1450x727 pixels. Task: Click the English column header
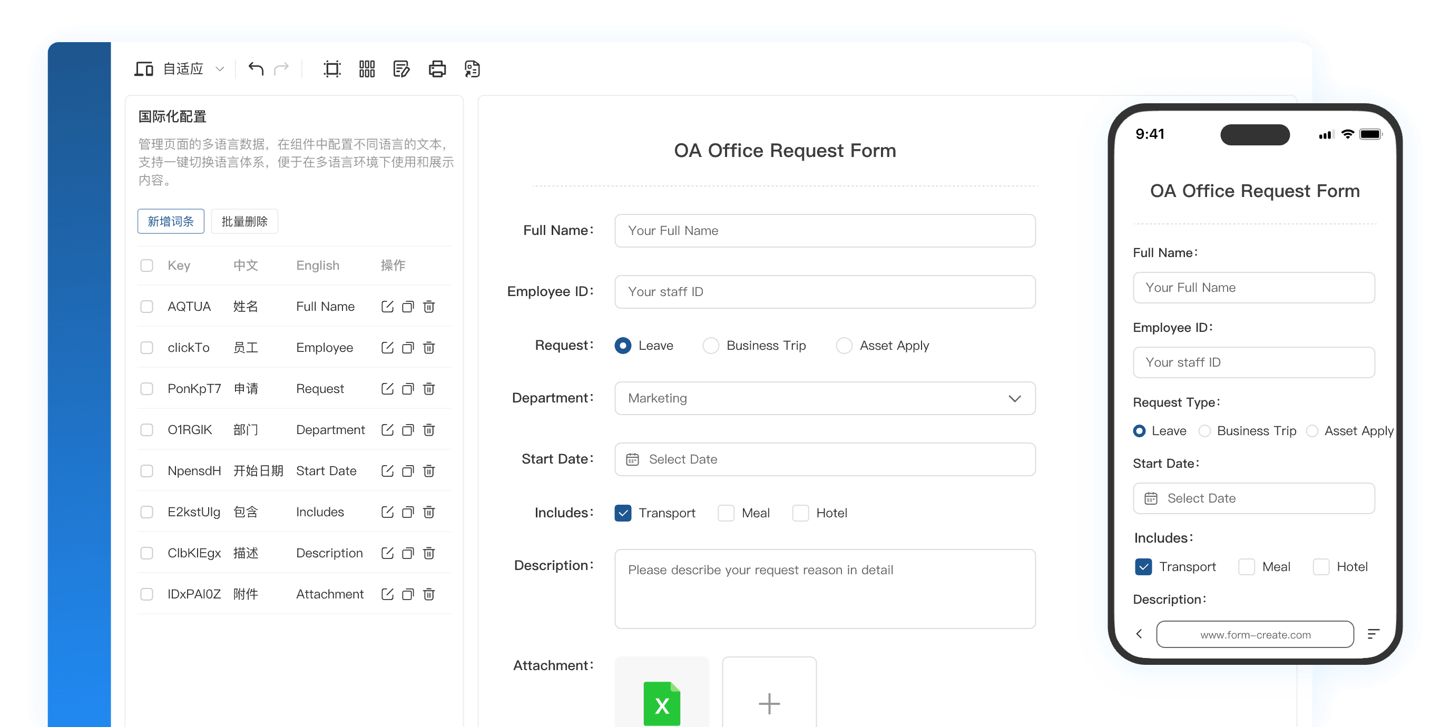[x=318, y=265]
